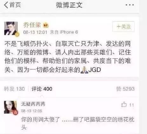
Task: Switch to the 评论 400 tab
Action: pos(42,89)
